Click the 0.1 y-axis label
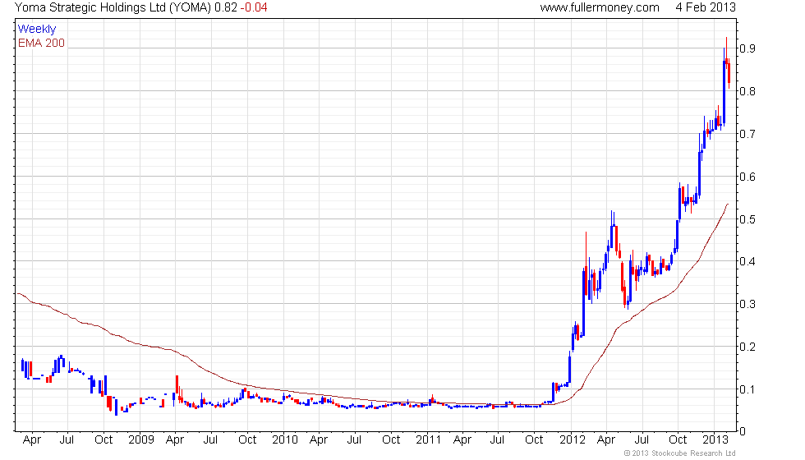The height and width of the screenshot is (460, 805). coord(747,389)
